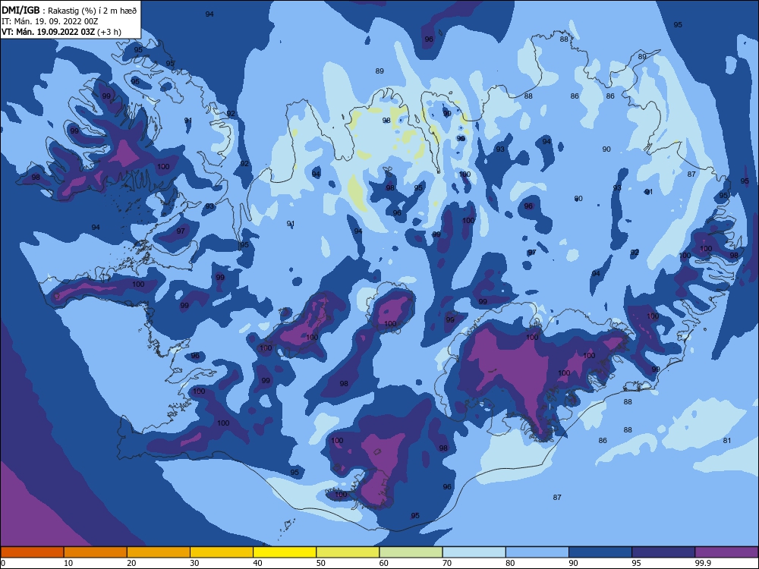This screenshot has height=569, width=759.
Task: Select the '40' legend scale label
Action: click(x=257, y=563)
